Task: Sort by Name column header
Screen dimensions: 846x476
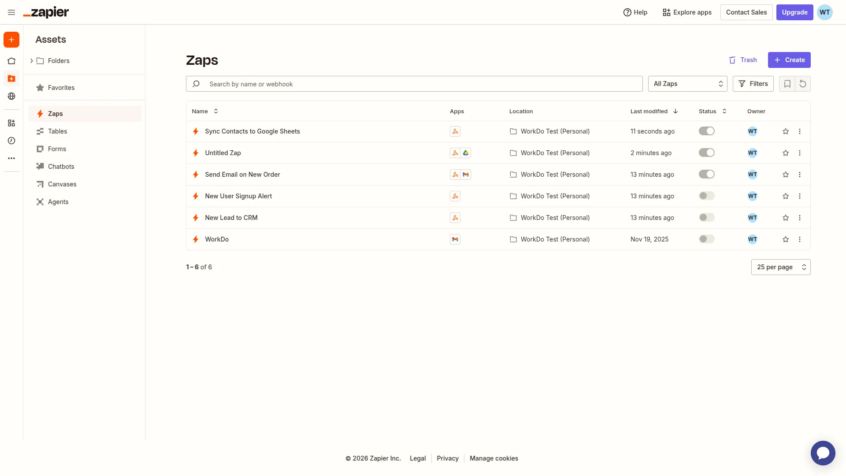Action: 205,111
